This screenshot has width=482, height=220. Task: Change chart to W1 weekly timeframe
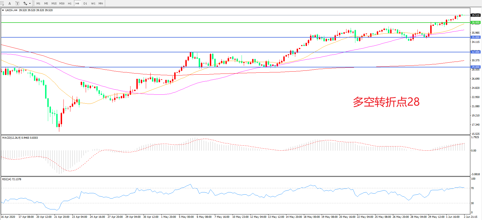click(x=93, y=4)
